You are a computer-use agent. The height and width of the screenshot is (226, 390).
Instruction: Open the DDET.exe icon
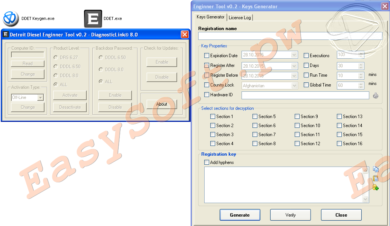[93, 18]
